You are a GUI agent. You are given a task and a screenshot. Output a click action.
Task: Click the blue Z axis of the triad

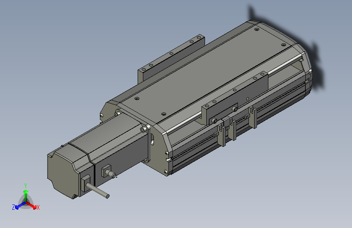(20, 206)
